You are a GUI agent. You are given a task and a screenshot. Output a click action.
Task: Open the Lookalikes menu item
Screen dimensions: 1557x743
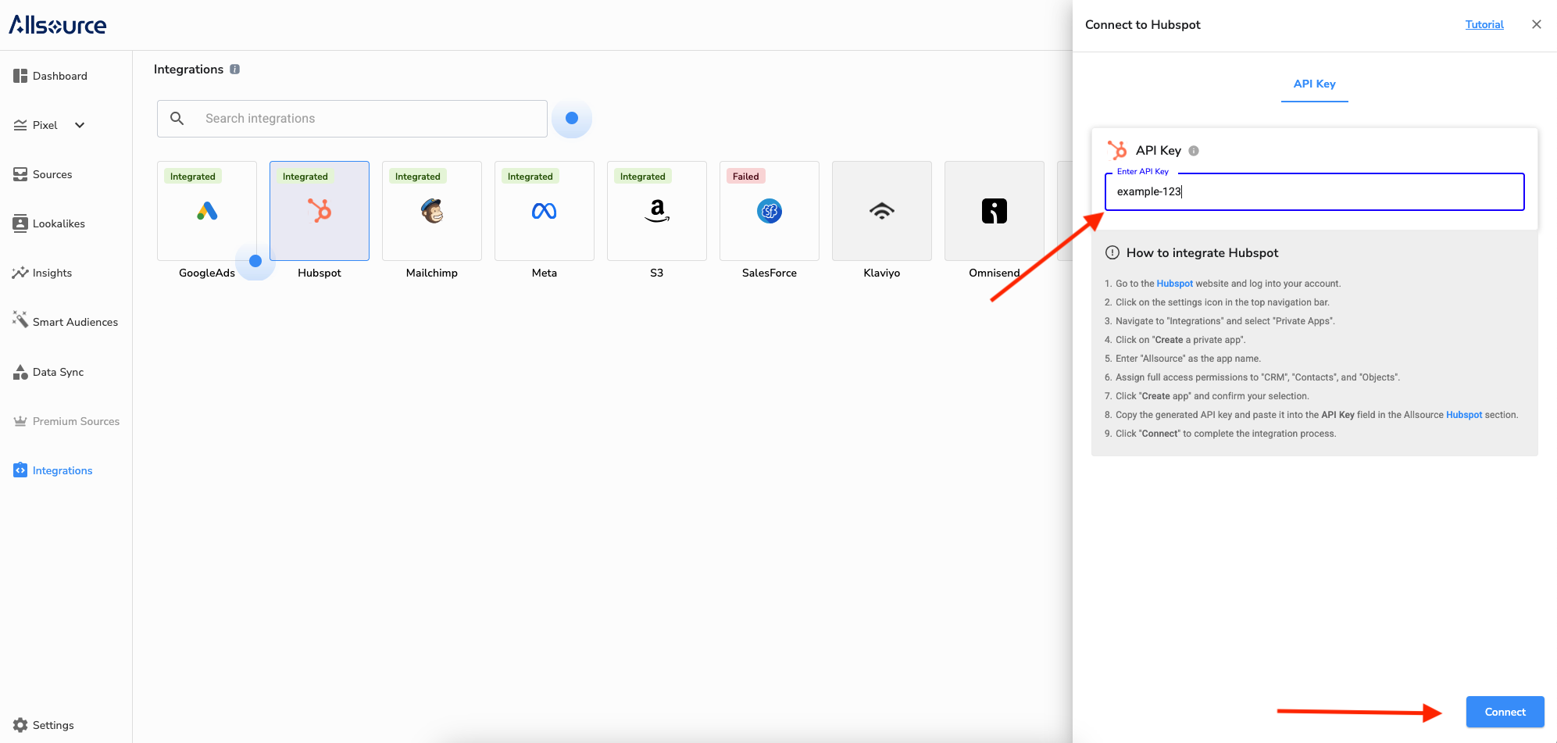coord(59,223)
